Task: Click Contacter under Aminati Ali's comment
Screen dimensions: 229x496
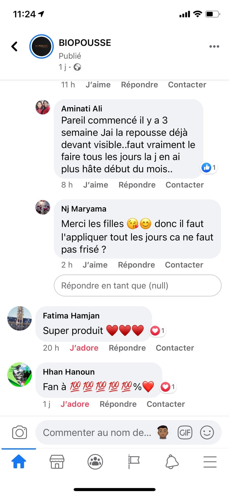Action: [185, 185]
